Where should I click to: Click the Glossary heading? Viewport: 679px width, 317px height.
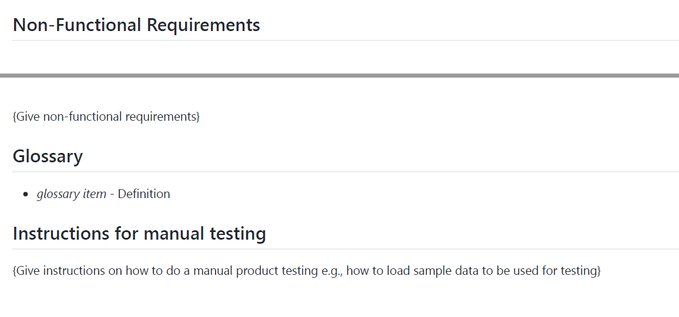tap(48, 156)
